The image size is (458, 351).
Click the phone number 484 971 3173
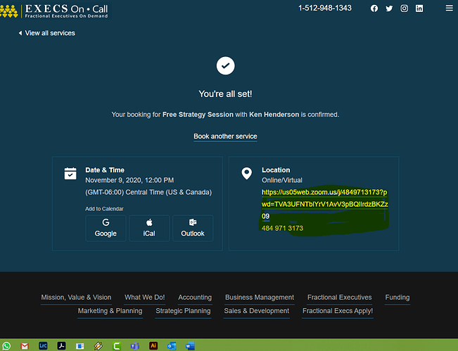(x=282, y=229)
